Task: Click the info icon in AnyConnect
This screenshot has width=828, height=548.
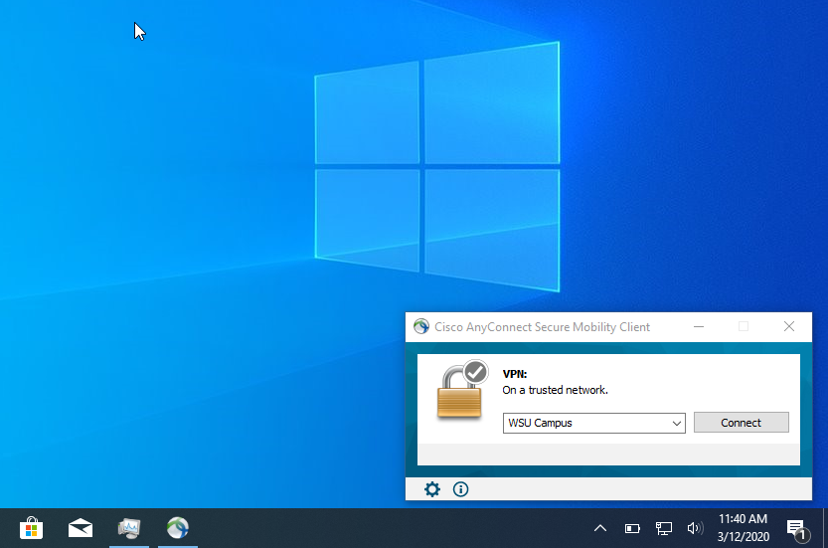Action: (460, 489)
